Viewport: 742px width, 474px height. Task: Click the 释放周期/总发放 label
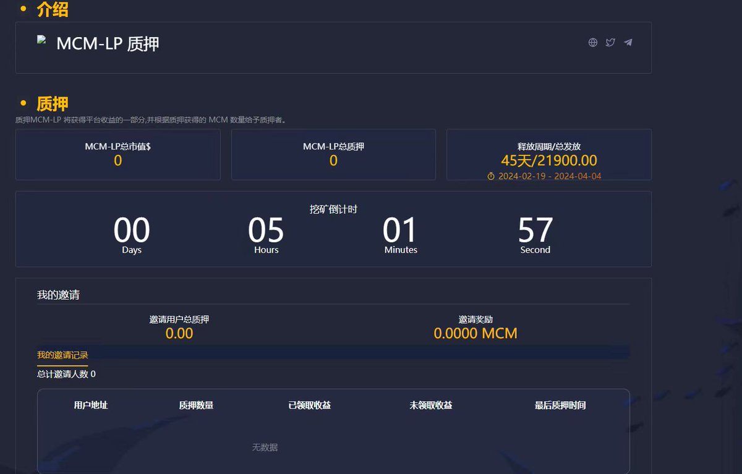point(549,146)
